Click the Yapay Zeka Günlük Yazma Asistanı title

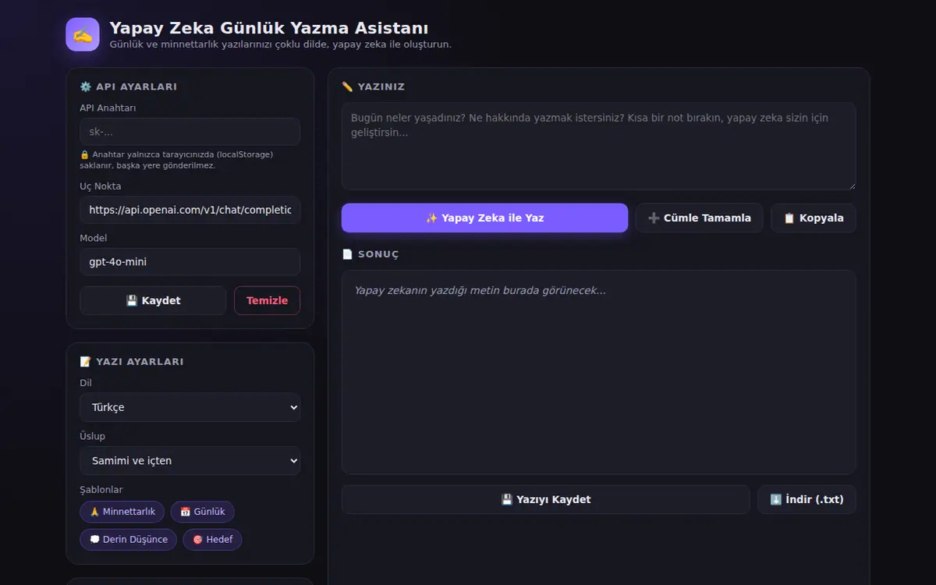pos(269,28)
